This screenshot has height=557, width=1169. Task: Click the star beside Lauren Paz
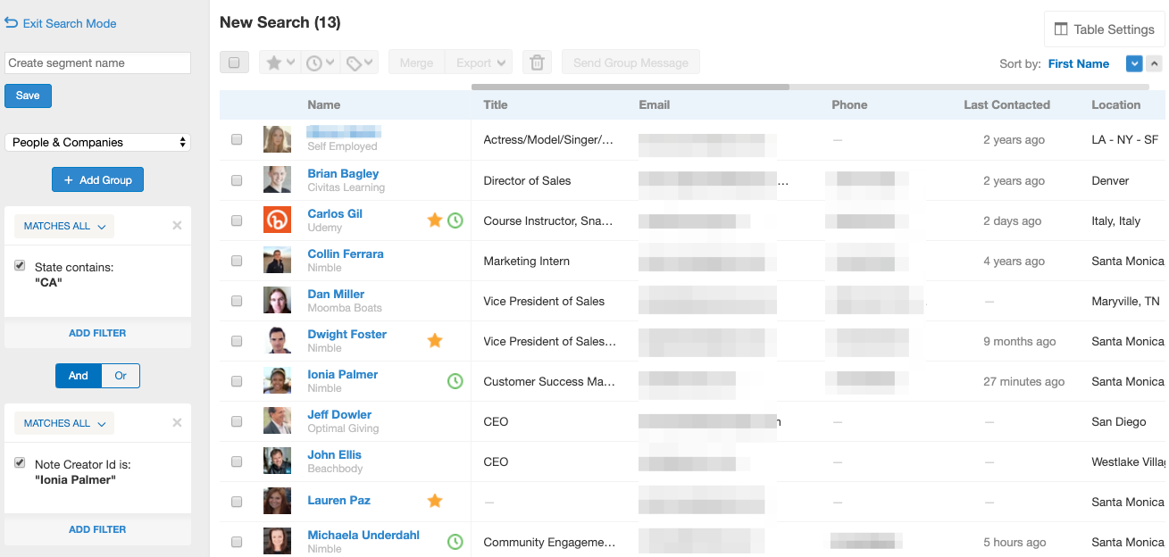click(435, 501)
